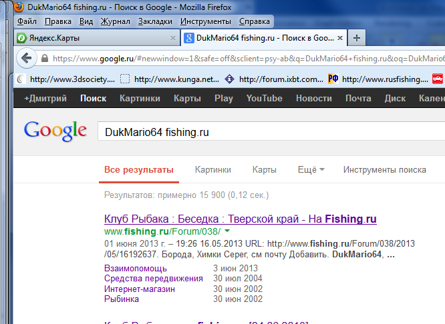
Task: Close the DukMario64 Google search tab
Action: coord(340,38)
